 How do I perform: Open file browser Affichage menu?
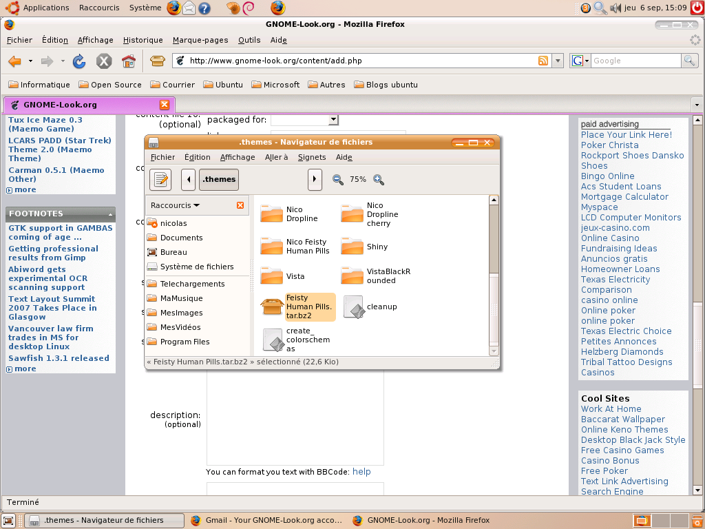click(238, 157)
